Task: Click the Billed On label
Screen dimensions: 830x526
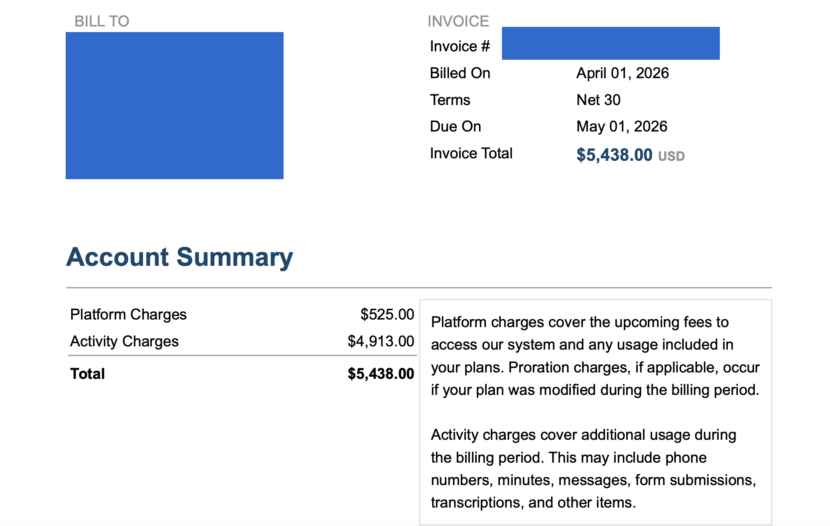Action: [x=459, y=73]
